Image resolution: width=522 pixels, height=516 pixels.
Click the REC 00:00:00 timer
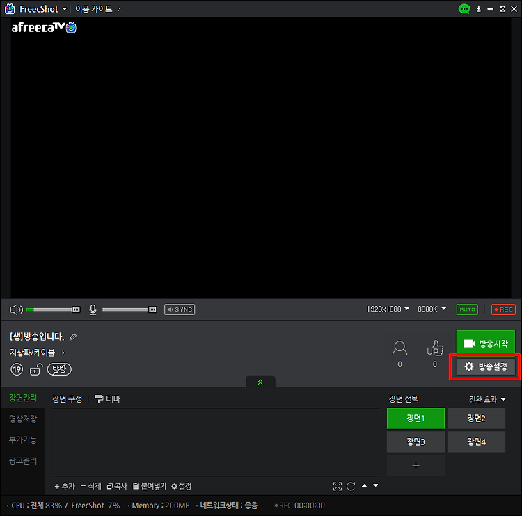click(x=299, y=506)
